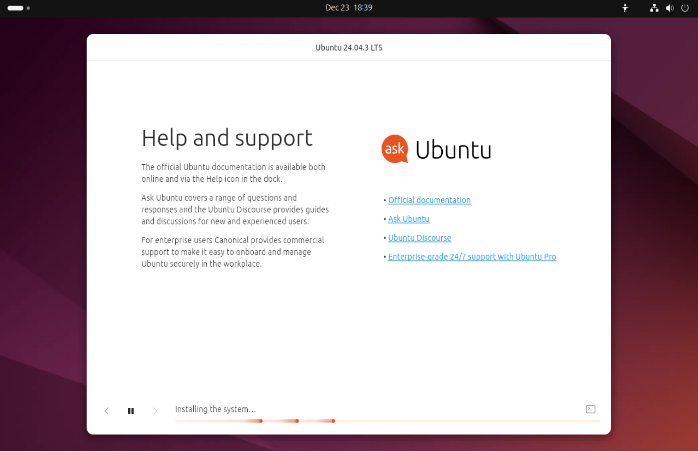Pause the installer slideshow
This screenshot has width=698, height=452.
[131, 411]
